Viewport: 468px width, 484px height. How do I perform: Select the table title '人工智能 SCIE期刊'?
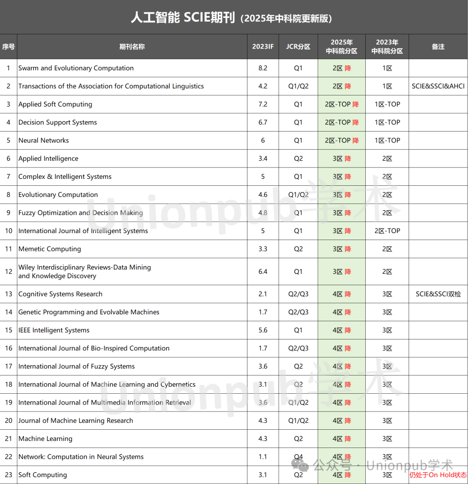(183, 17)
